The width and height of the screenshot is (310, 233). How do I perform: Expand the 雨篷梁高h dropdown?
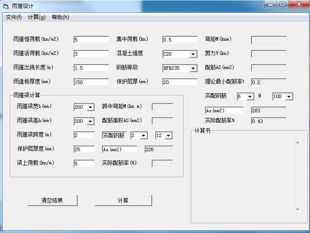tap(90, 122)
